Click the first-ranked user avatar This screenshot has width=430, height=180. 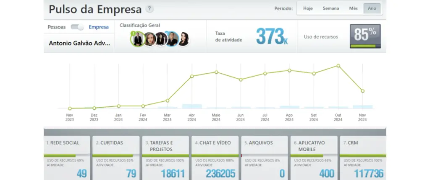(136, 39)
